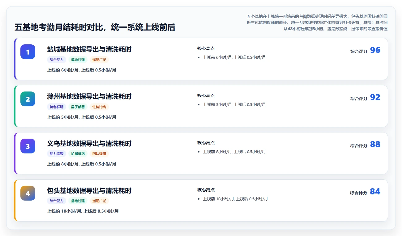Click 核心亮点 heading in 盐城基地 card
This screenshot has width=402, height=236.
206,49
